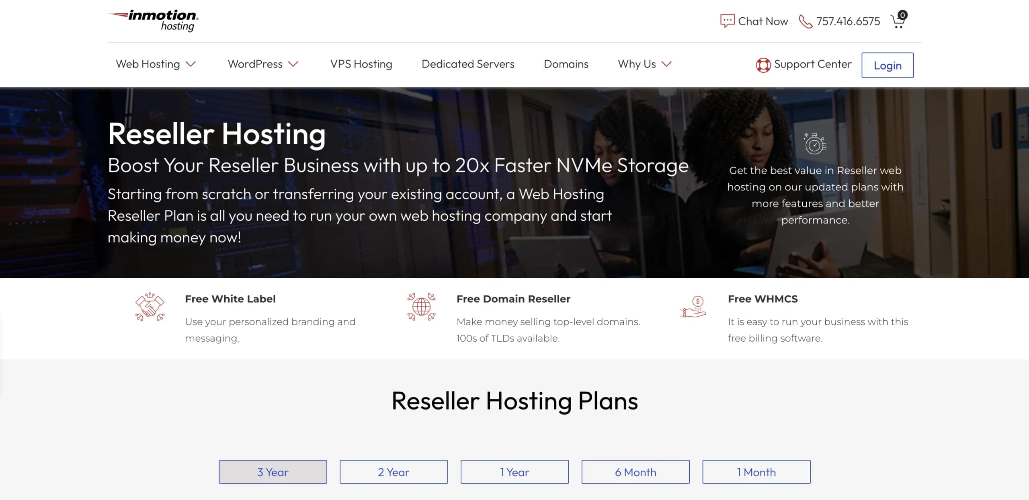Open the VPS Hosting menu item
1029x500 pixels.
pyautogui.click(x=361, y=64)
